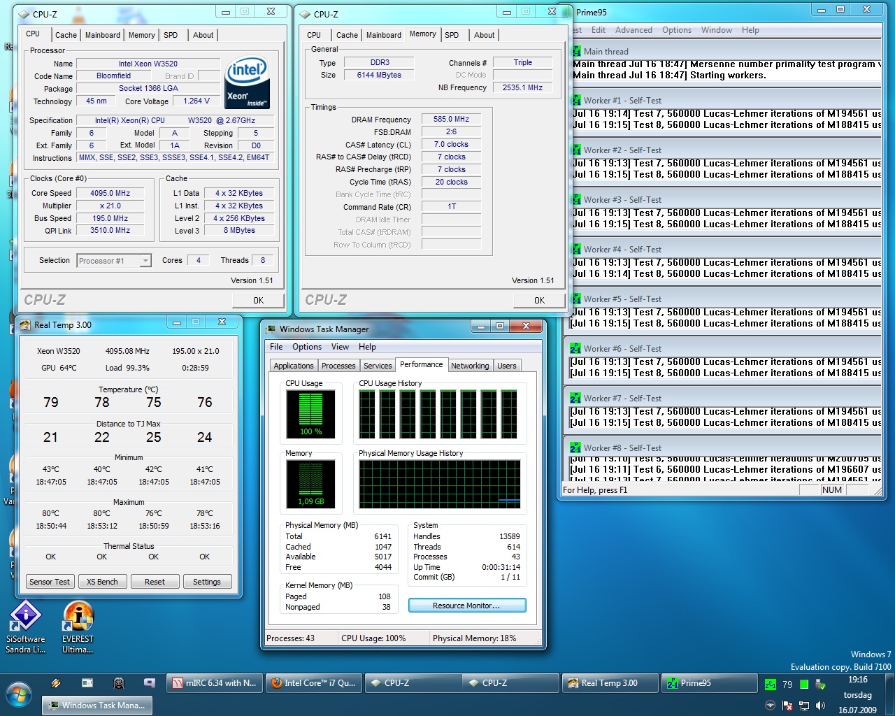Viewport: 895px width, 716px height.
Task: Click DRAM Frequency value 585.0 MHz
Action: pyautogui.click(x=451, y=119)
